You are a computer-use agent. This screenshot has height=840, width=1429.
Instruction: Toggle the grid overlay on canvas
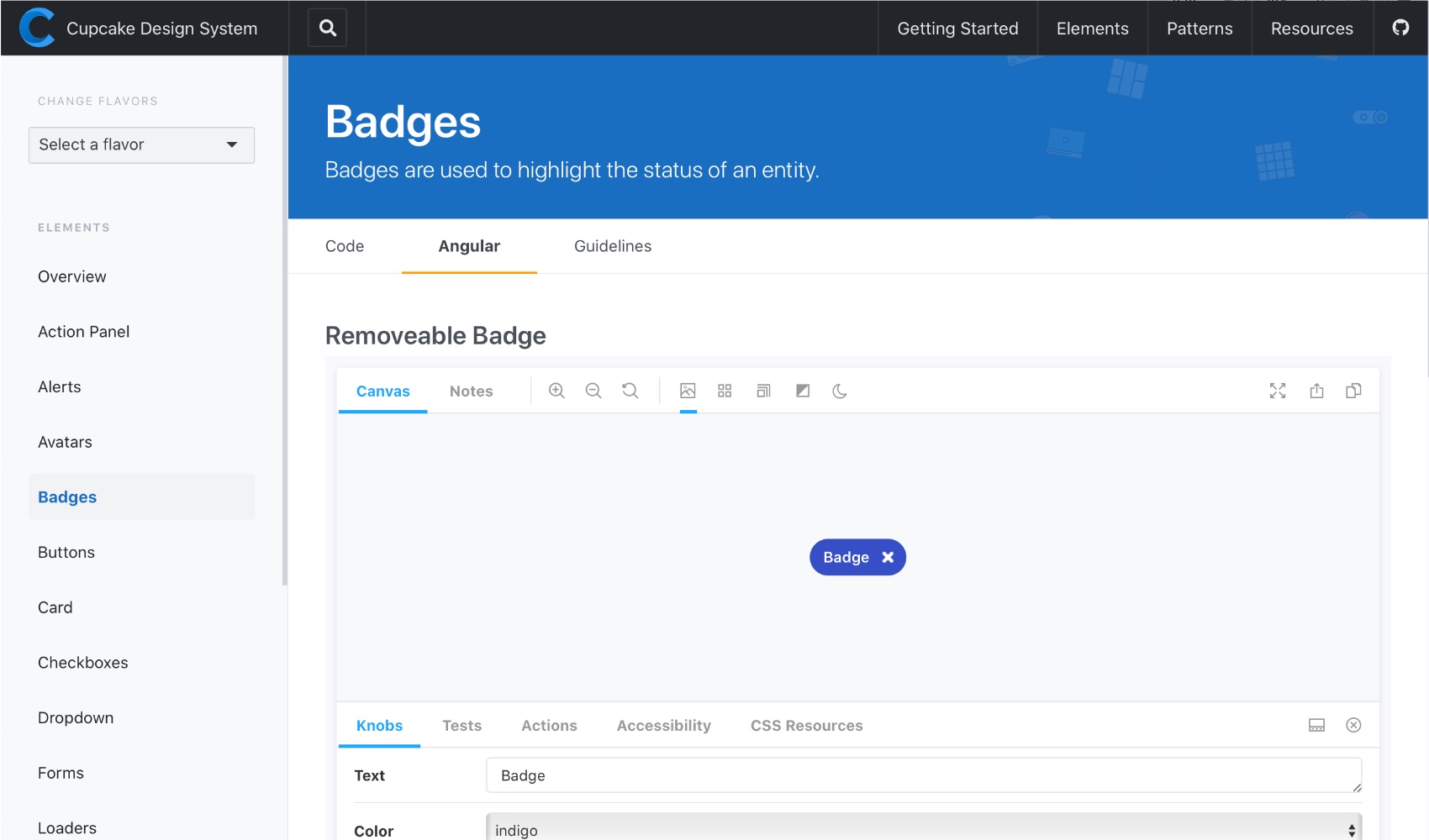[725, 391]
